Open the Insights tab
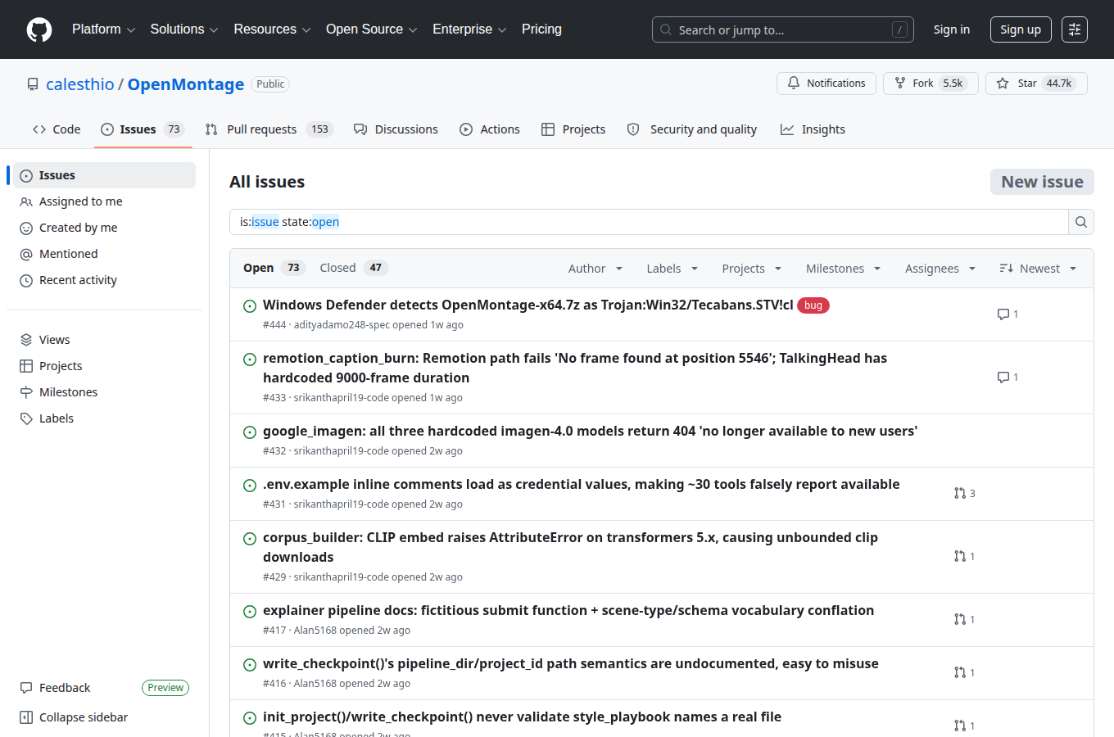 coord(813,129)
